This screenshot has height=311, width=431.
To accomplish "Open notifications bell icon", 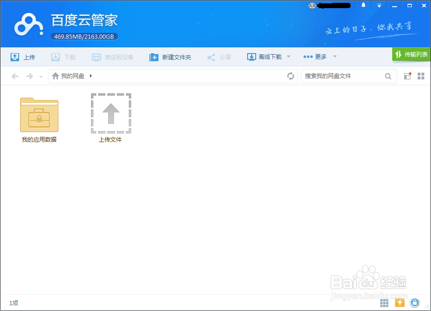I will click(x=363, y=5).
